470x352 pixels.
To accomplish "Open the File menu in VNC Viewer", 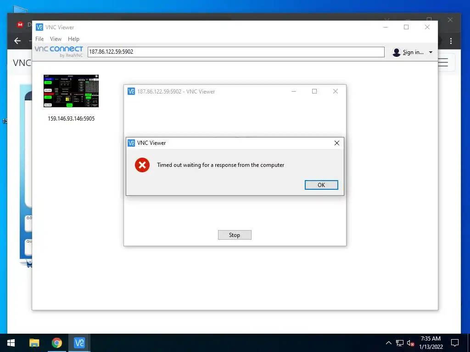I will point(39,39).
